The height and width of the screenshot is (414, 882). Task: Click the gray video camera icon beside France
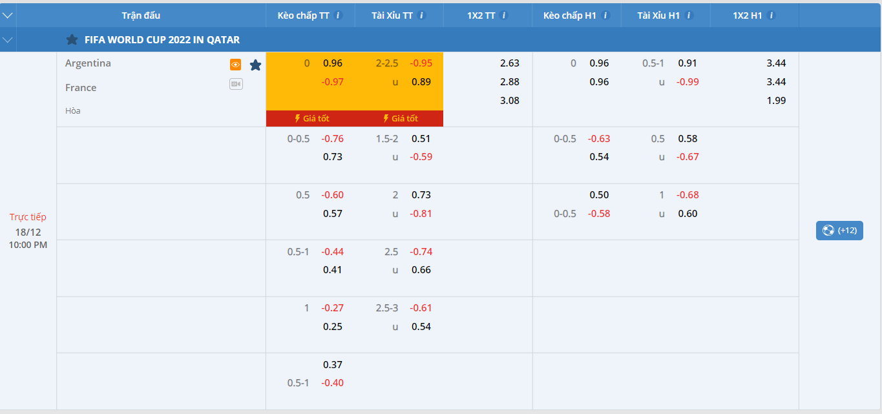click(236, 84)
